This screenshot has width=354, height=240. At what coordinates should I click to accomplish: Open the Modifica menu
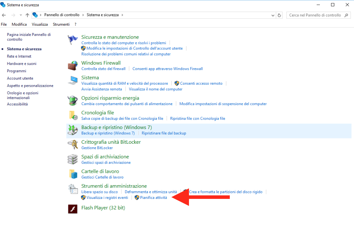[19, 24]
